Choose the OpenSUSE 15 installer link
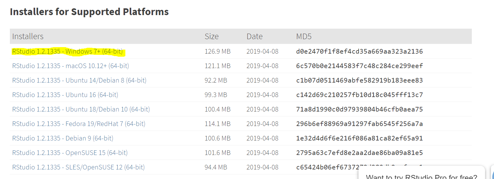Viewport: 494px width, 179px height. coord(70,153)
